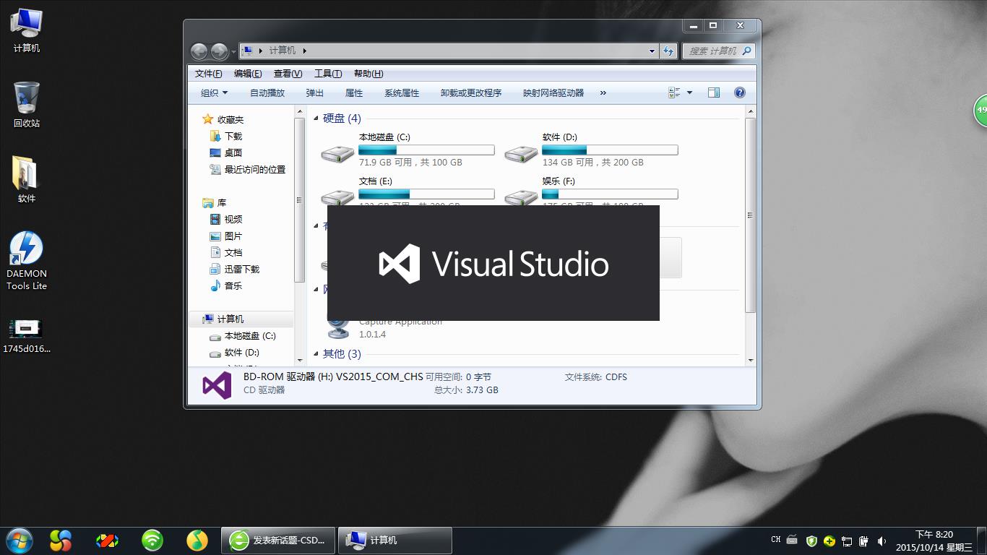Open the 回收站 recycle bin icon
This screenshot has width=987, height=555.
(26, 104)
